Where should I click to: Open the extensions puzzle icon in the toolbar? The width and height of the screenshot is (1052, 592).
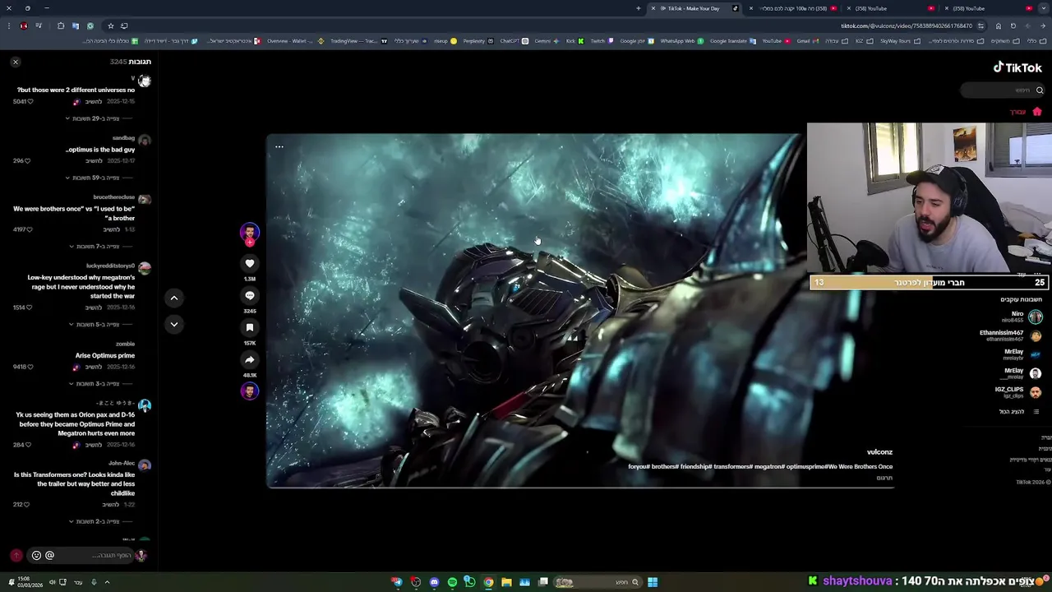[61, 25]
